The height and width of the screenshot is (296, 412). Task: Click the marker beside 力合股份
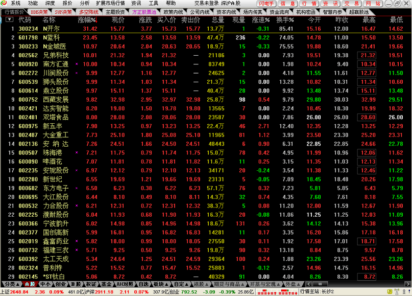(77, 206)
